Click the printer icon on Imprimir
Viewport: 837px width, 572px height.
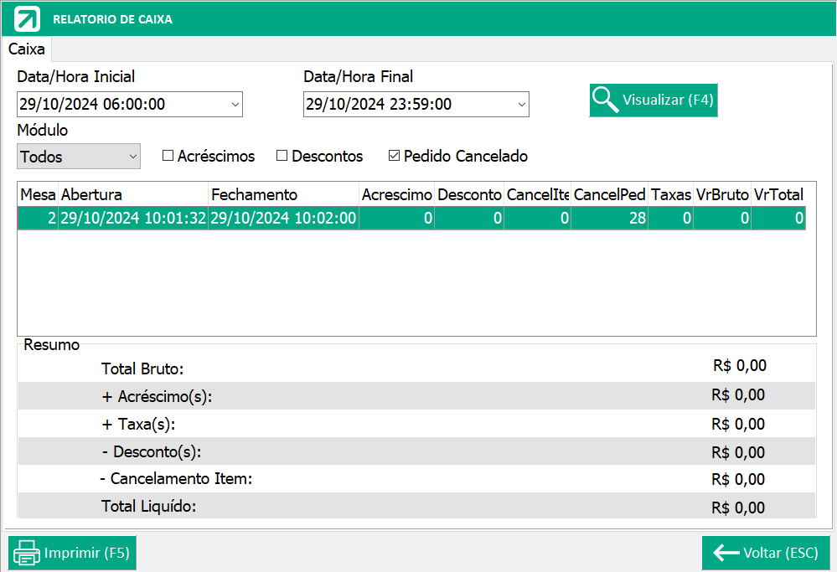point(26,553)
